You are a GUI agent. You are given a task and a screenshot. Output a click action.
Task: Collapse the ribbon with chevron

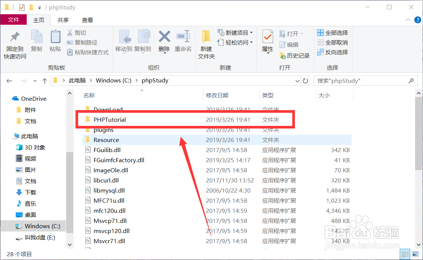click(408, 20)
